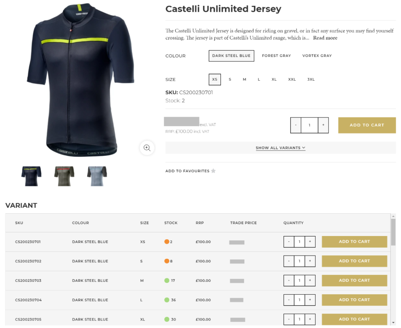The image size is (401, 328).
Task: Click orange stock indicator showing 8
Action: 167,261
